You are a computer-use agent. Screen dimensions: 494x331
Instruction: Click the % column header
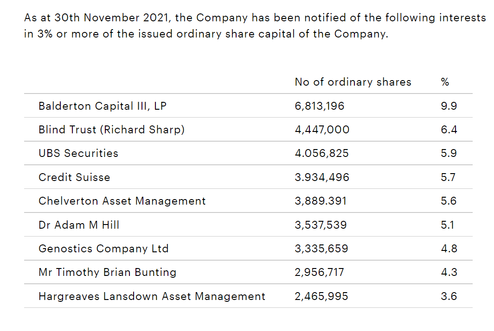click(x=445, y=82)
